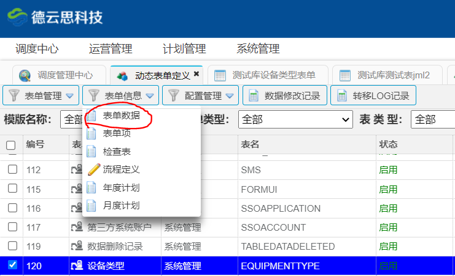The height and width of the screenshot is (276, 455).
Task: Toggle the select-all header checkbox
Action: pos(11,145)
